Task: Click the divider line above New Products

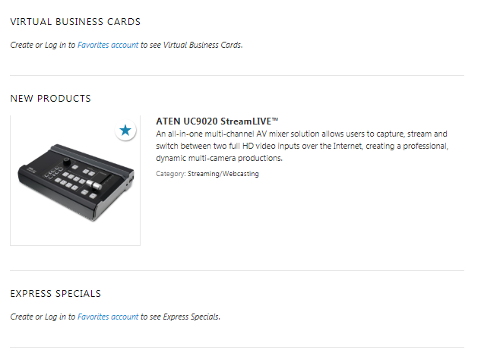Action: pyautogui.click(x=236, y=75)
